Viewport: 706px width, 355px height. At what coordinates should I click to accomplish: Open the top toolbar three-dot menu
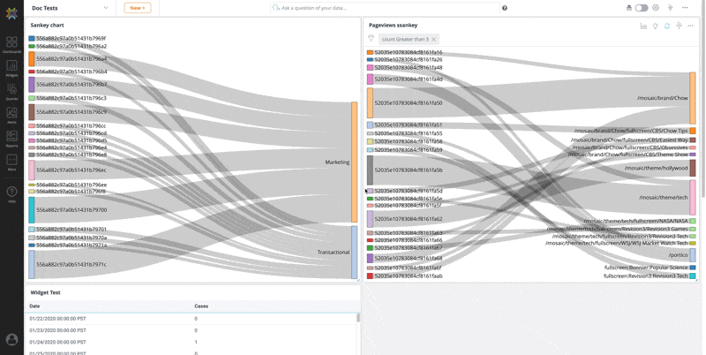(685, 8)
